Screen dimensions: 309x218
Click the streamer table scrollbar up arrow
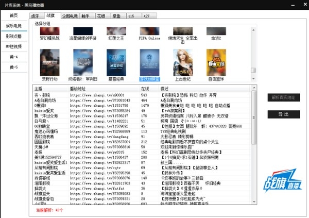tap(254, 88)
